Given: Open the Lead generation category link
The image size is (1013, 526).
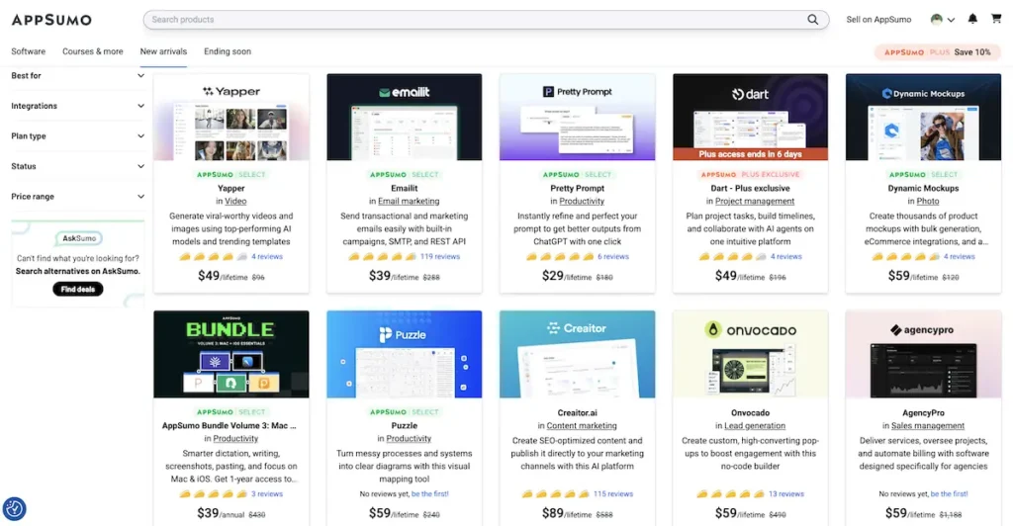Looking at the screenshot, I should pyautogui.click(x=755, y=426).
